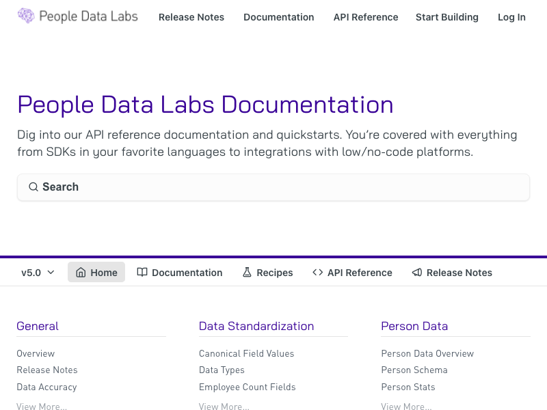Open the Person Stats link

(x=408, y=387)
